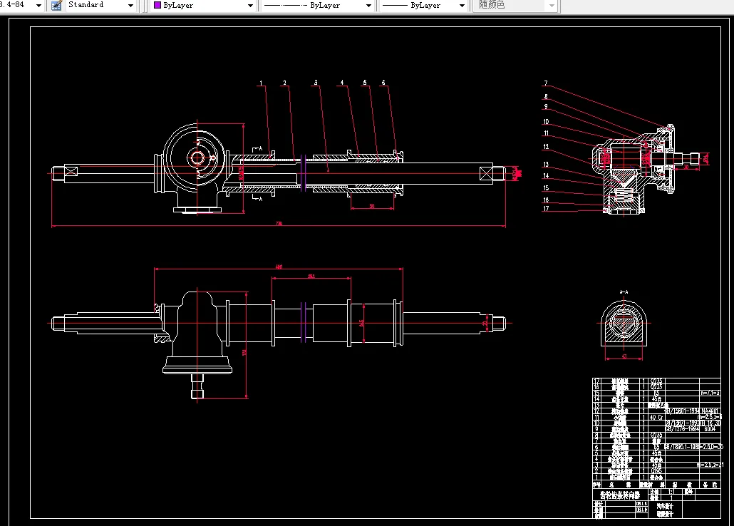The width and height of the screenshot is (734, 526).
Task: Select part balloon number 9
Action: click(x=546, y=106)
